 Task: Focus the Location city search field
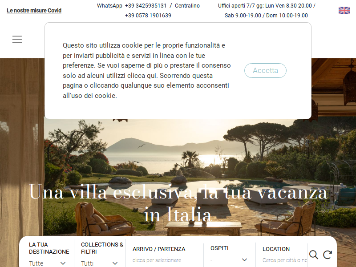[285, 260]
